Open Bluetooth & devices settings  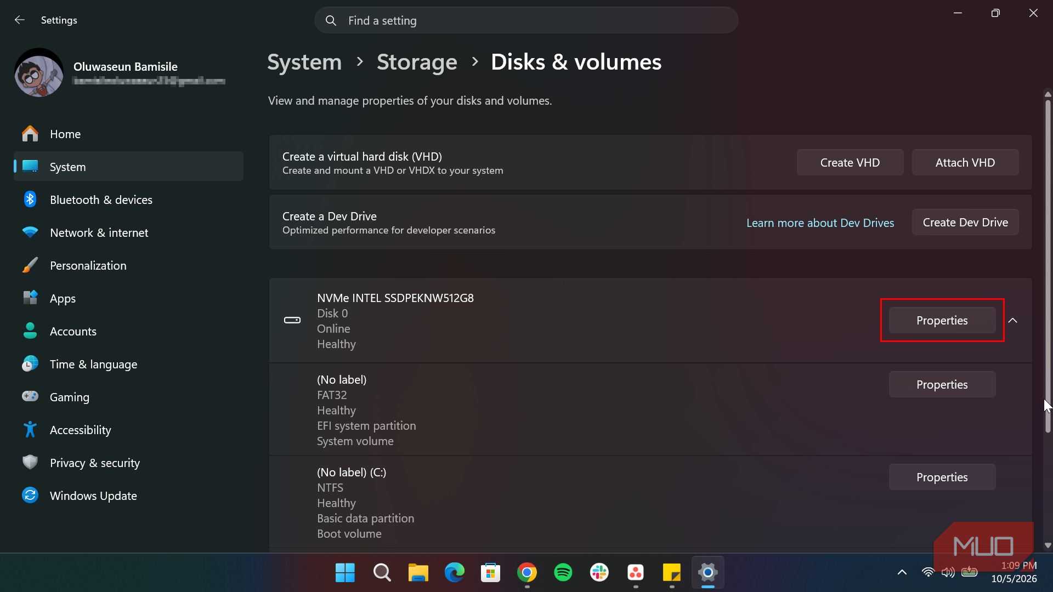[x=128, y=200]
